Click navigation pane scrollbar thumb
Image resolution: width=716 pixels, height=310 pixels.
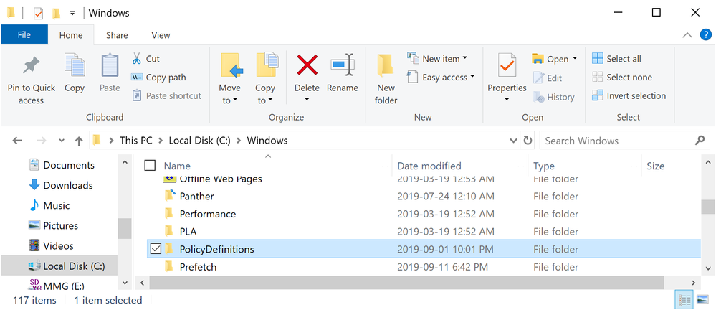(124, 229)
